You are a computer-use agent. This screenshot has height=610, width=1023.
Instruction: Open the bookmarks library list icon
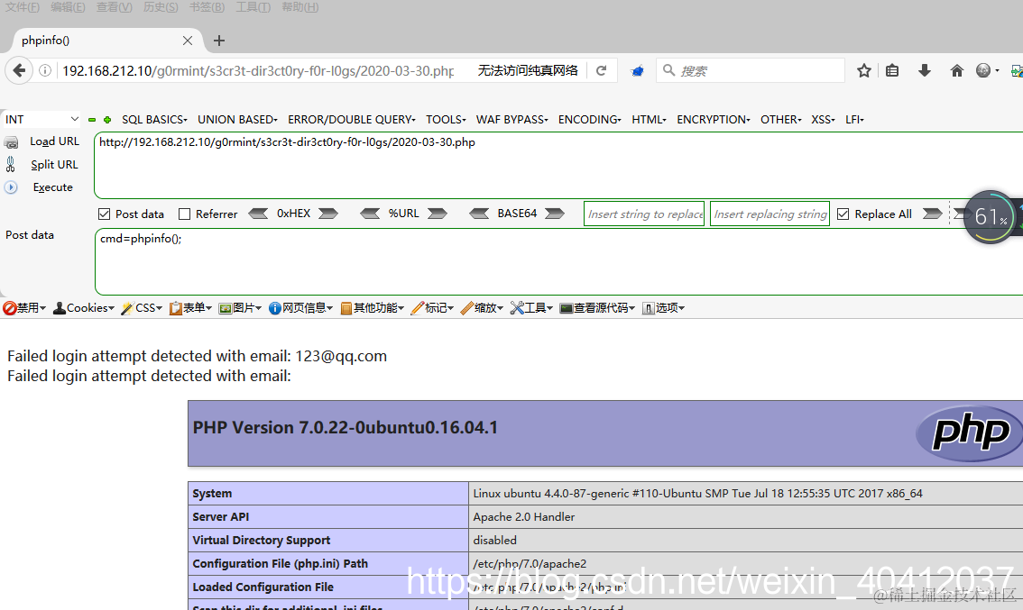point(892,70)
